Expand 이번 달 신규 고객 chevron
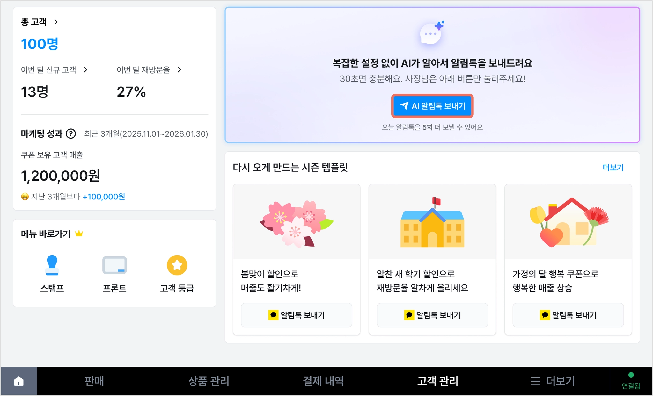This screenshot has height=396, width=653. [x=85, y=70]
